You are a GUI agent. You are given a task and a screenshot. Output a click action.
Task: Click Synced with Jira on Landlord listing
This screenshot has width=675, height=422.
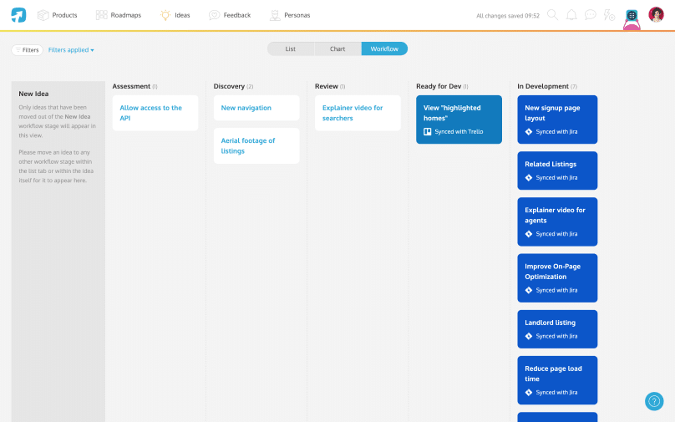pos(556,336)
